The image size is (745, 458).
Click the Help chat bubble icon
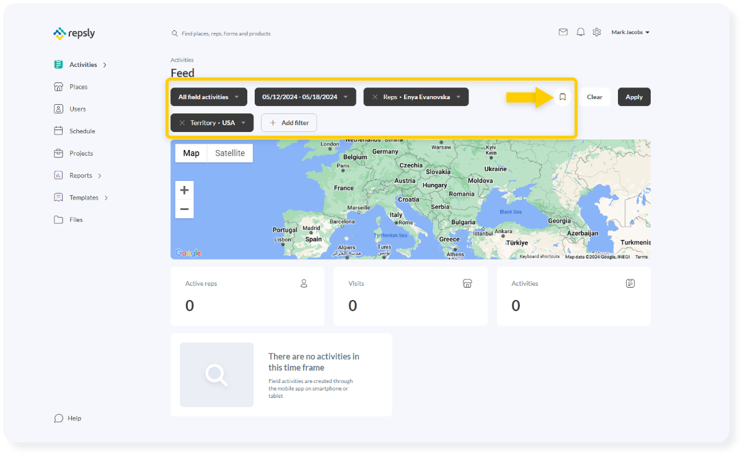pos(58,418)
